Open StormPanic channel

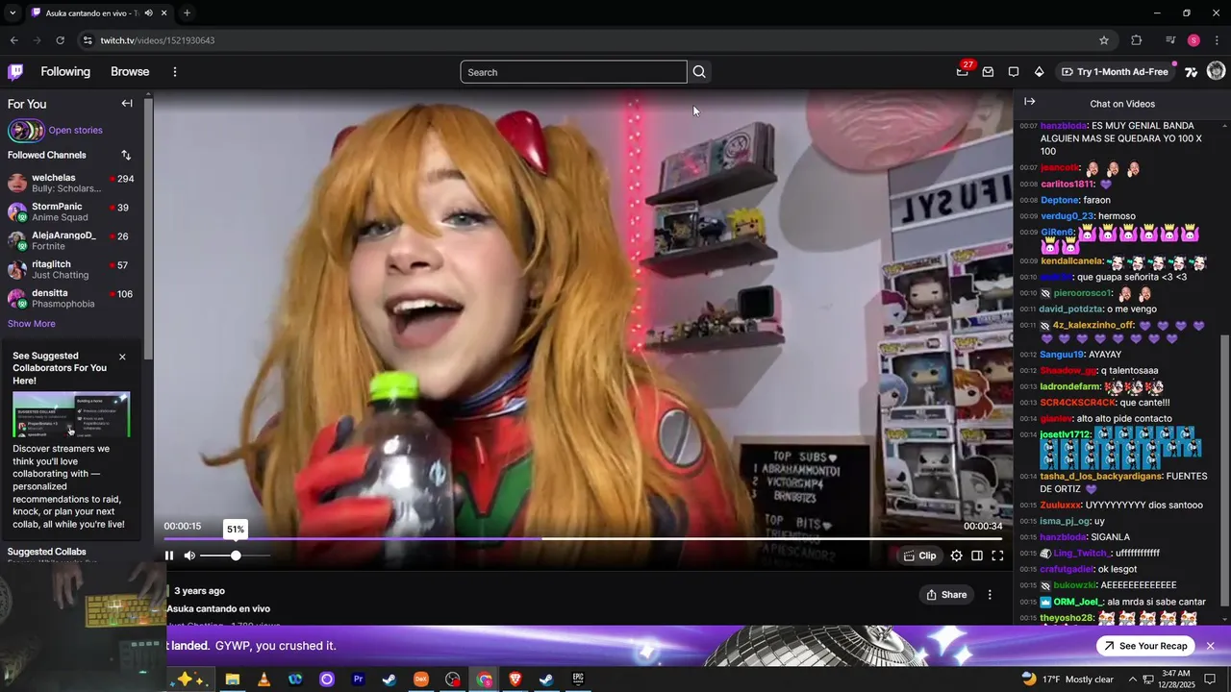click(x=71, y=211)
